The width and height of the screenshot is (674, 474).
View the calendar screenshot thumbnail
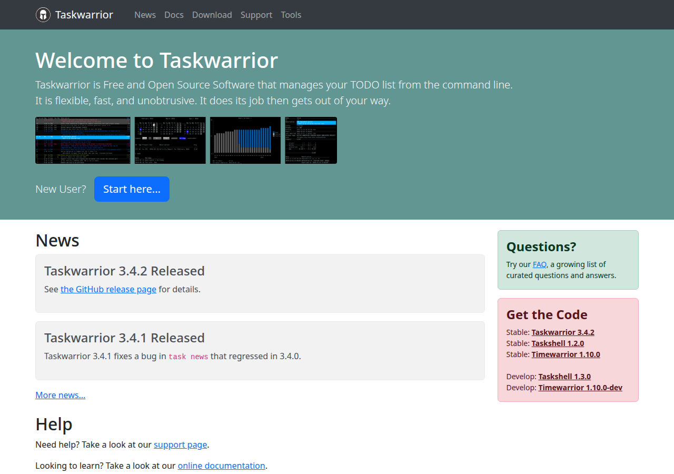pos(170,141)
